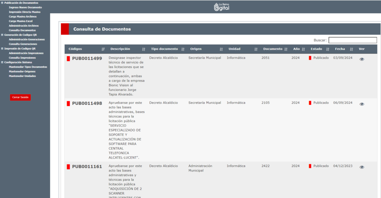
Task: Open Ingreso Nuevo Documento menu item
Action: [25, 7]
